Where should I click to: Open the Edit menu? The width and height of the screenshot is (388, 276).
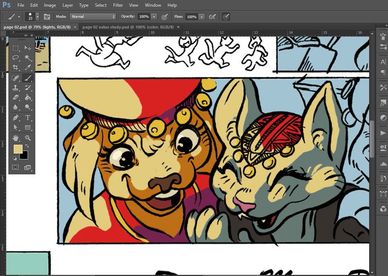pos(34,5)
